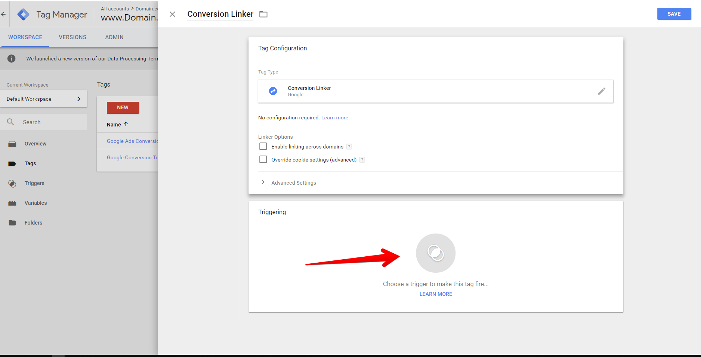Screen dimensions: 701x357
Task: Open Google Ads Conversion tag
Action: 132,141
